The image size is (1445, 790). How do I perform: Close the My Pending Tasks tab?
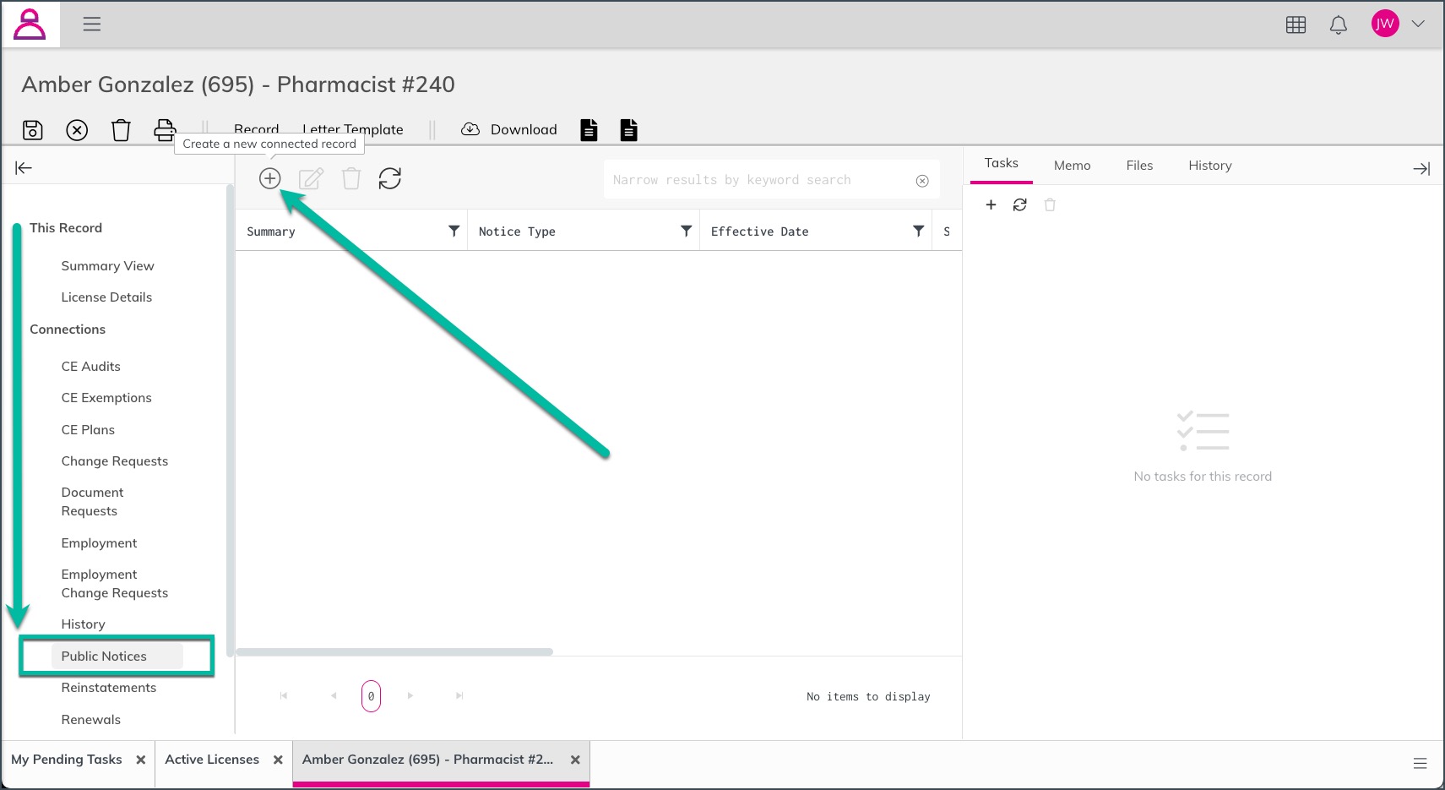[141, 760]
